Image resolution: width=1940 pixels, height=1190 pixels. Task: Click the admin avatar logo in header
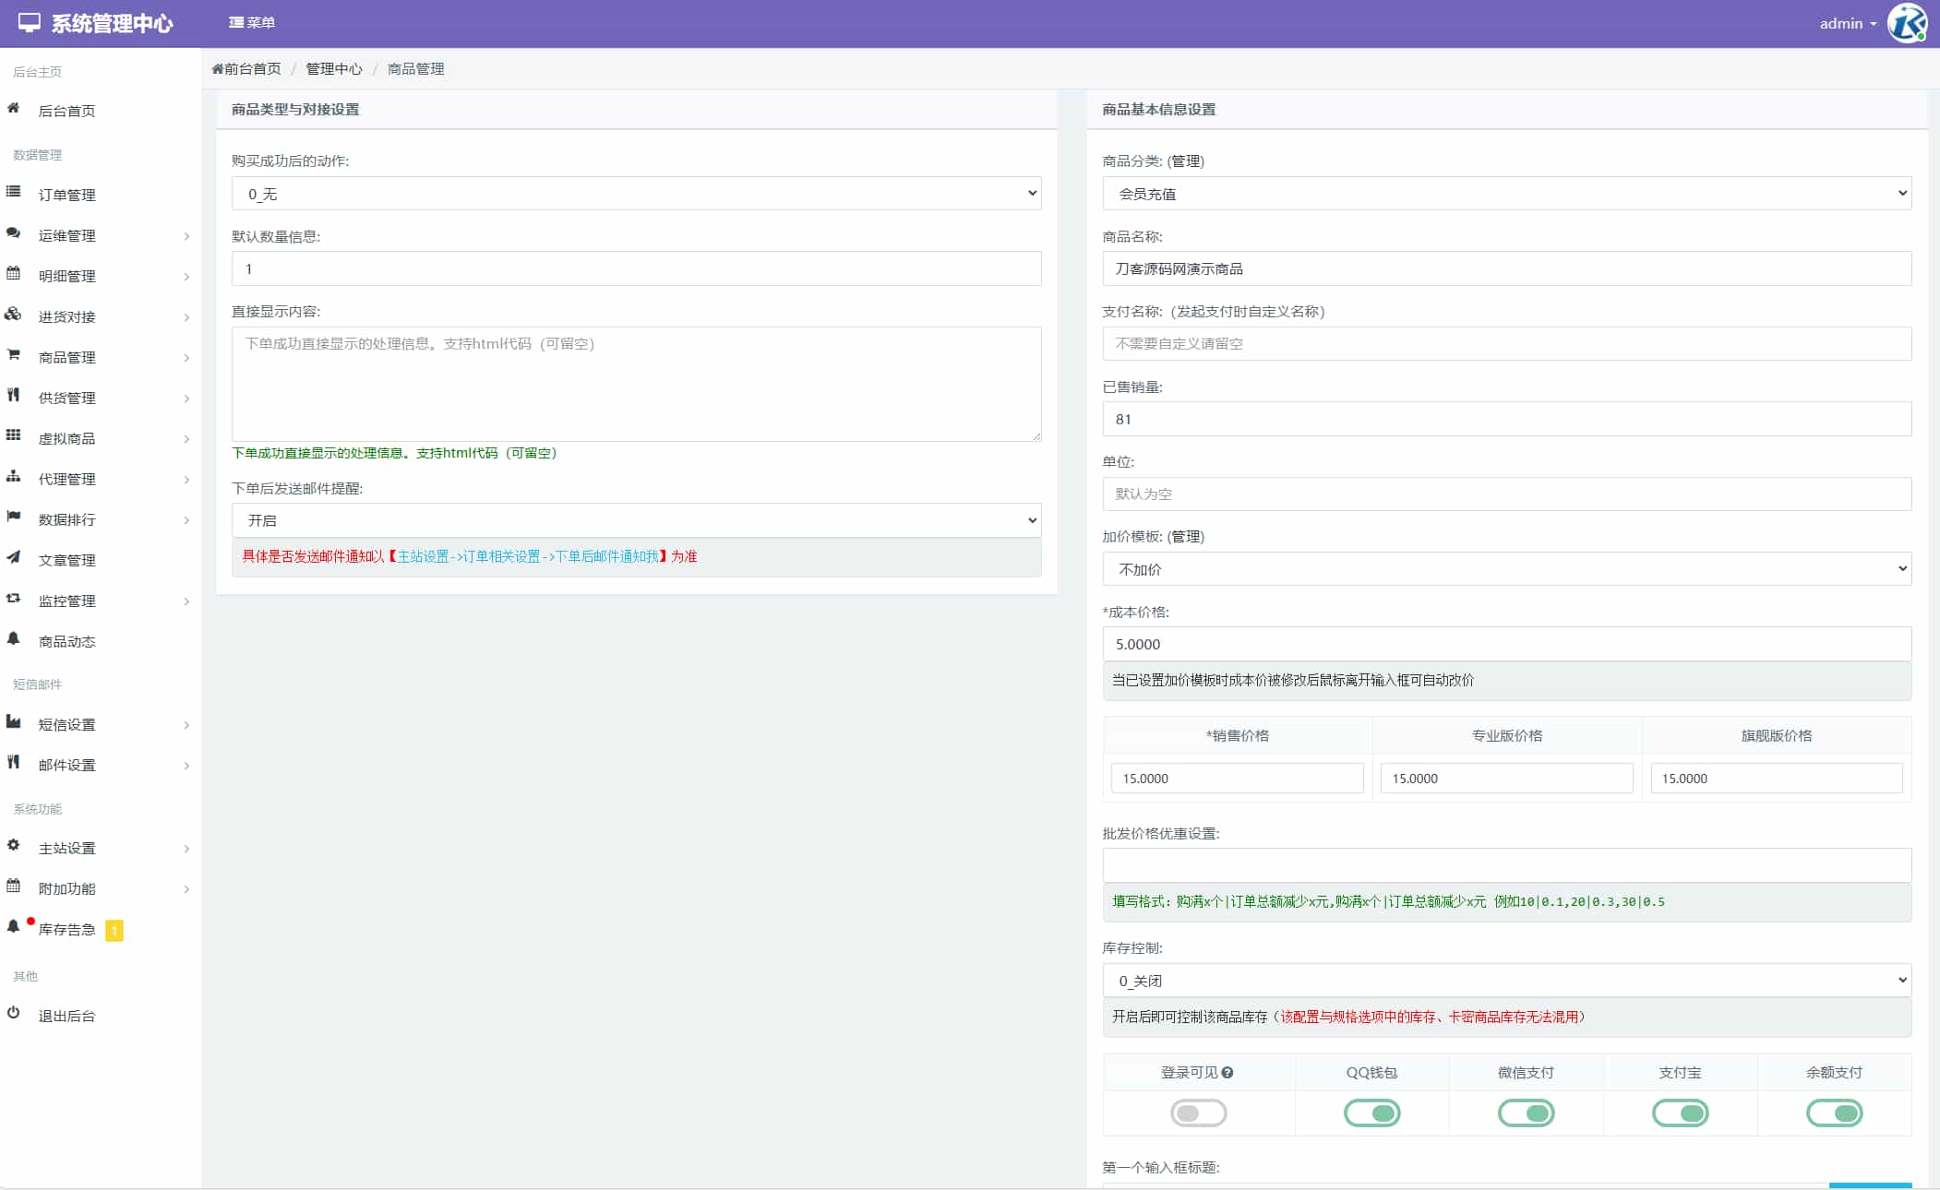[x=1907, y=23]
